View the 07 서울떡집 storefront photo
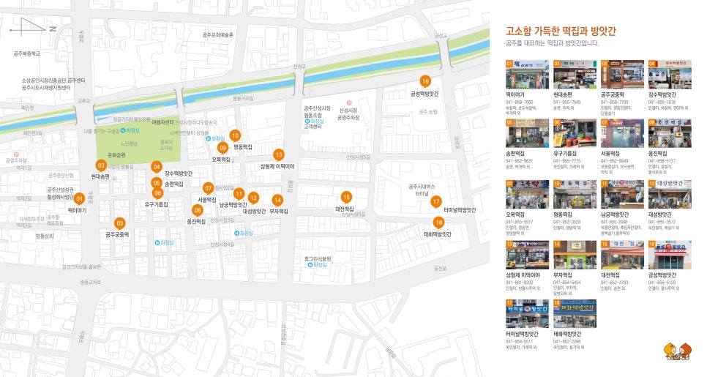This screenshot has height=377, width=707. point(622,133)
